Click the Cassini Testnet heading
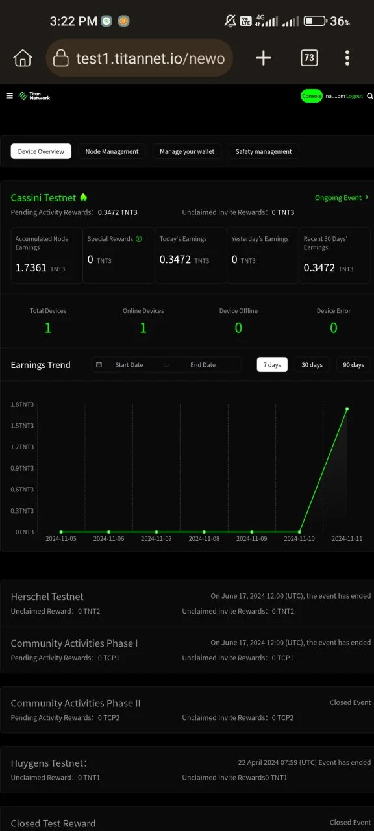Image resolution: width=374 pixels, height=831 pixels. [44, 197]
